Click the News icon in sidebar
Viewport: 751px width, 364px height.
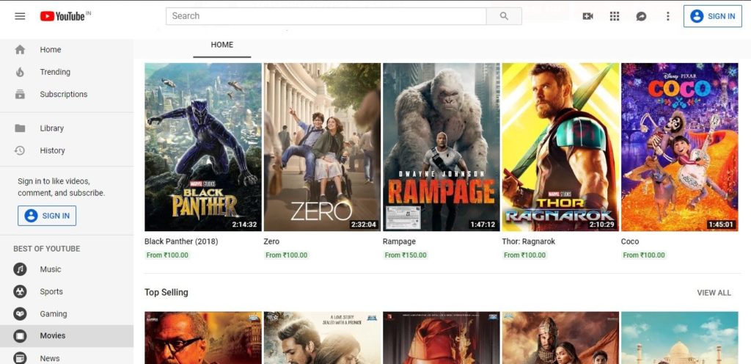20,358
